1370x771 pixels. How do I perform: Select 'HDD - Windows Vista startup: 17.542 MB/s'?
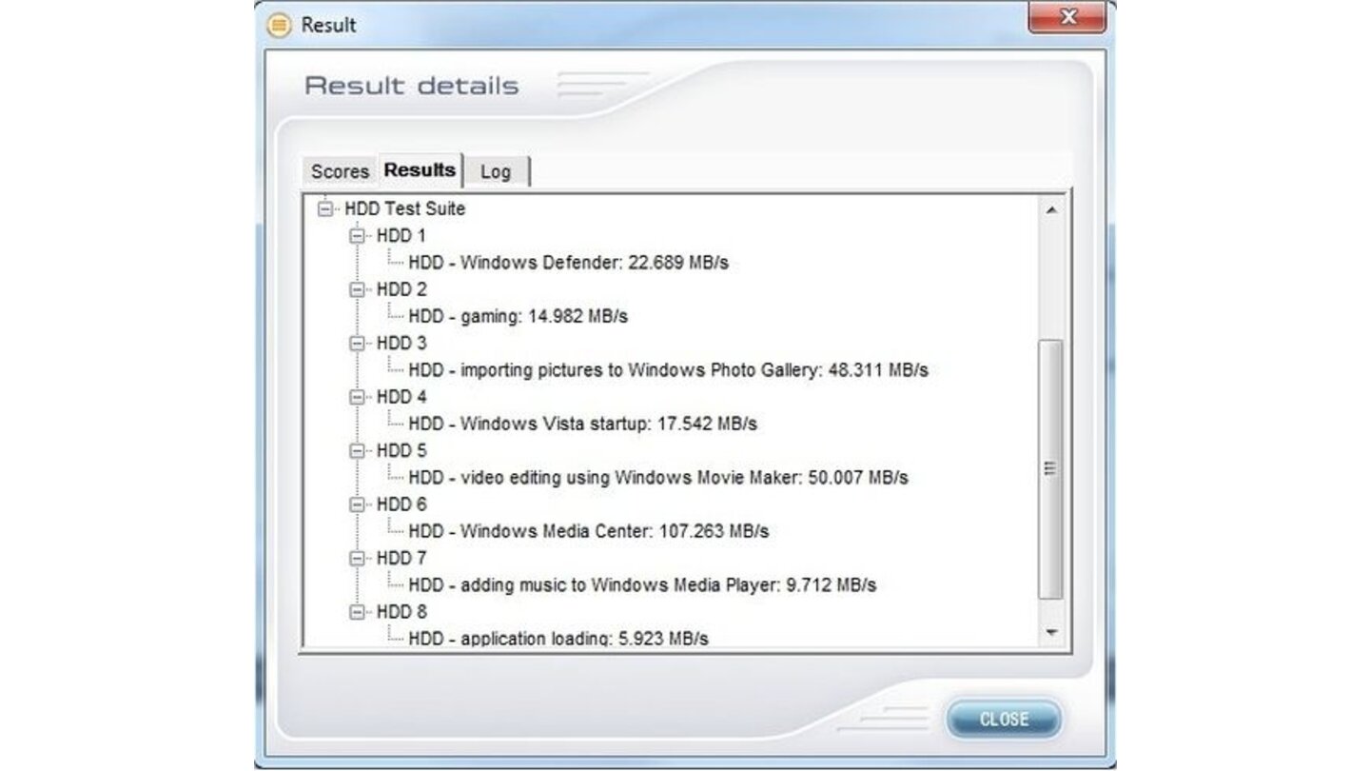click(583, 424)
